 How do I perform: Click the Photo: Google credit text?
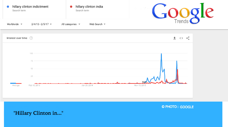(x=178, y=107)
